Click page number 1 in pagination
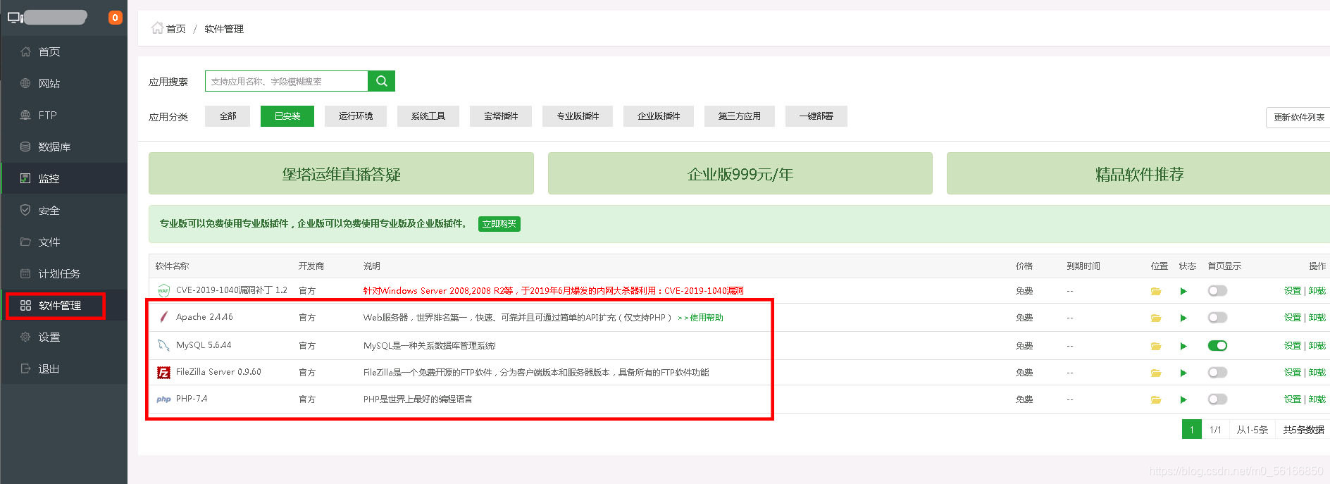Screen dimensions: 1330x484 point(1192,430)
